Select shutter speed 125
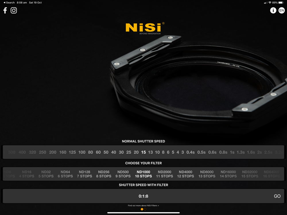The height and width of the screenshot is (215, 287). 72,152
